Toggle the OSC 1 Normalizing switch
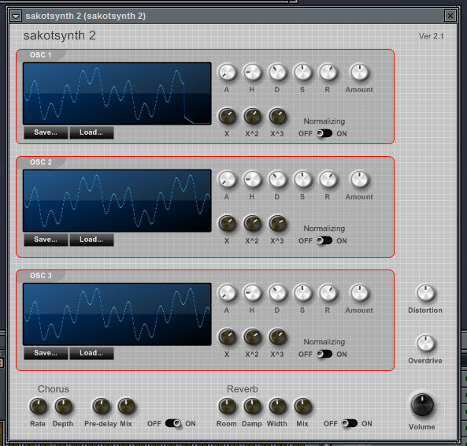 pyautogui.click(x=324, y=133)
